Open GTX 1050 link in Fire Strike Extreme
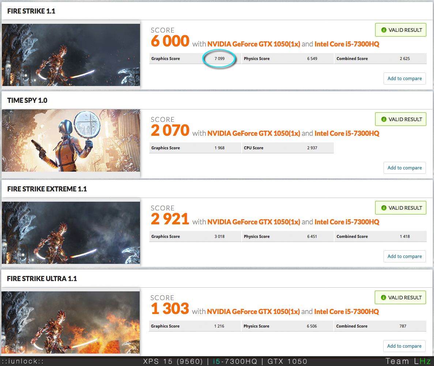Image resolution: width=434 pixels, height=366 pixels. 254,222
